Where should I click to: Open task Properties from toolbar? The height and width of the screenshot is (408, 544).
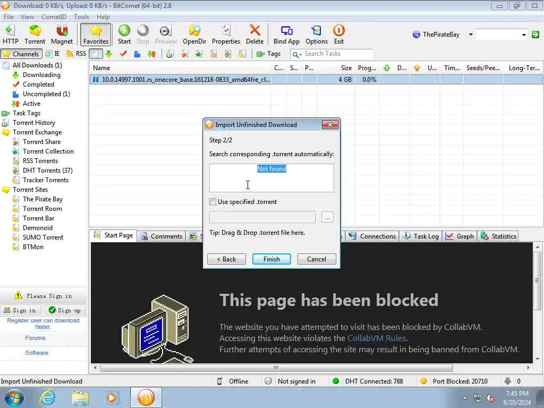coord(226,35)
